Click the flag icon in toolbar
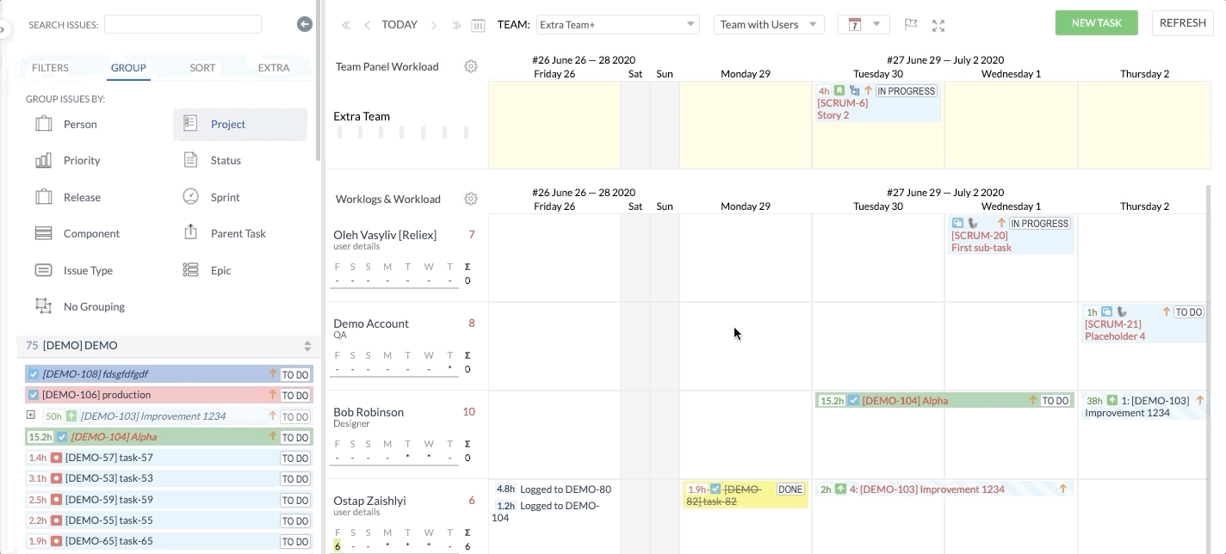The width and height of the screenshot is (1226, 554). pyautogui.click(x=911, y=25)
